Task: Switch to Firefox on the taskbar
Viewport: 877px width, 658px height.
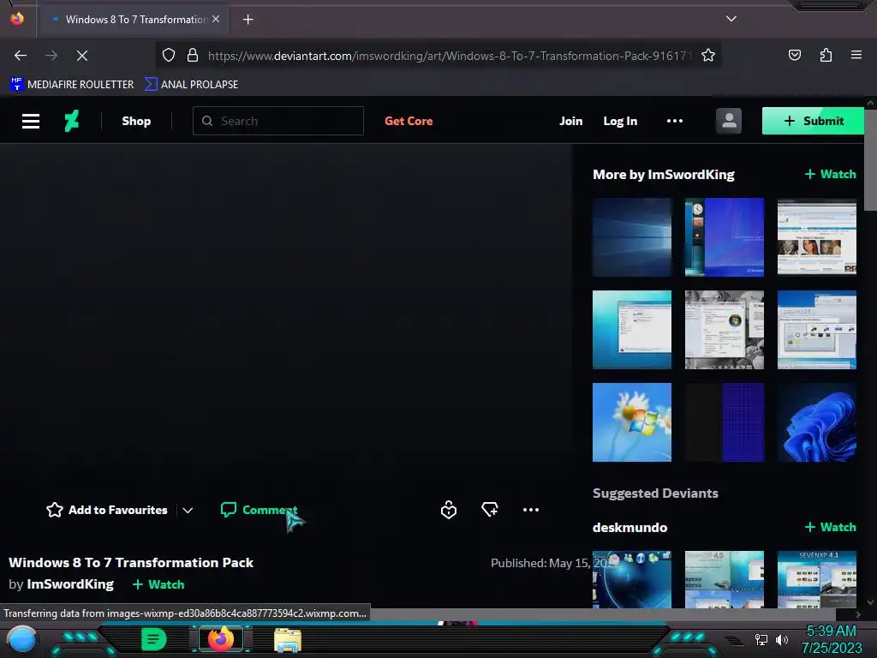Action: 222,639
